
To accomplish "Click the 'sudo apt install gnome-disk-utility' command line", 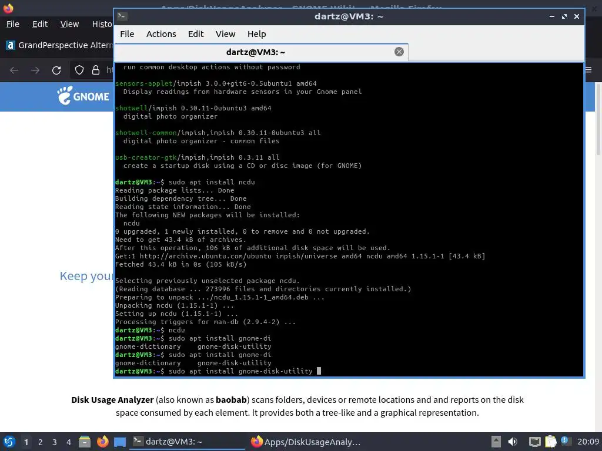I will [240, 371].
